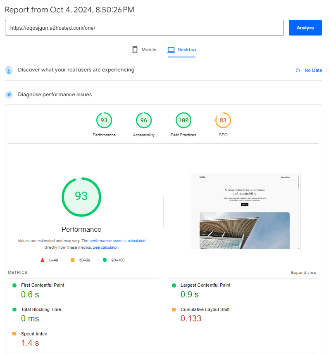Click the 'METRICS' heading
Screen dimensions: 331x354
[x=18, y=273]
